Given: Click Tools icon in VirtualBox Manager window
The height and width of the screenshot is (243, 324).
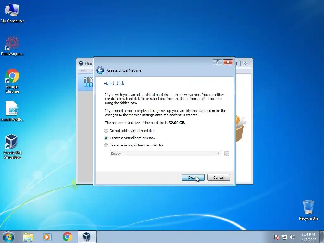Looking at the screenshot, I should pyautogui.click(x=88, y=82).
